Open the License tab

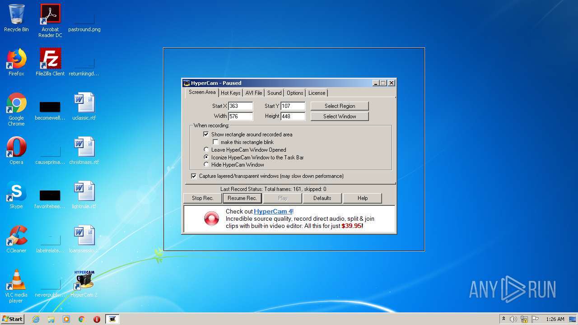tap(317, 93)
